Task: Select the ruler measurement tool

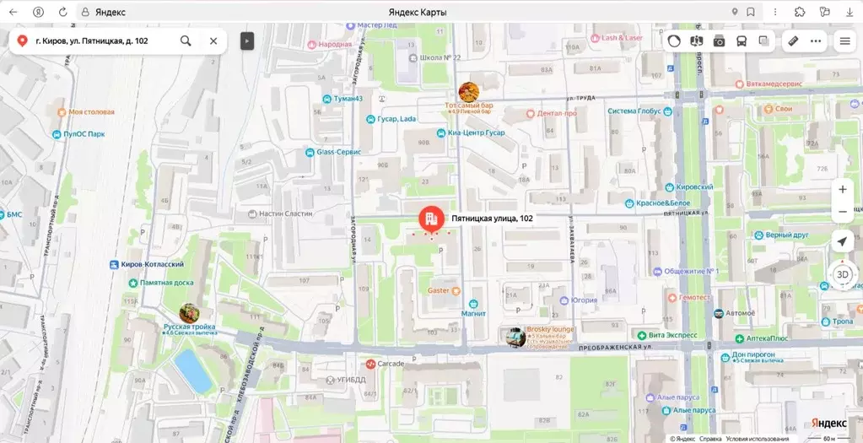Action: [793, 41]
